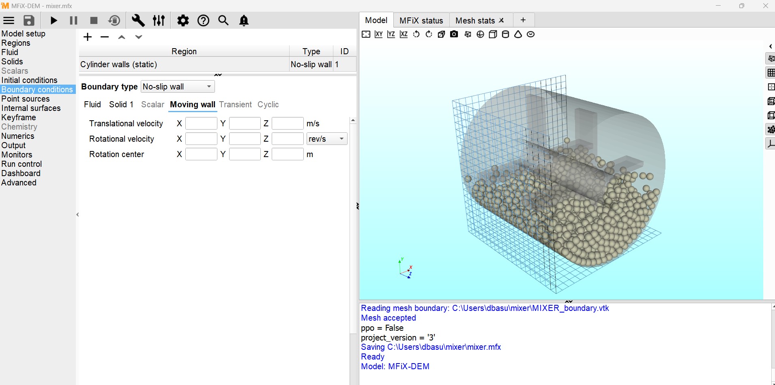The height and width of the screenshot is (385, 775).
Task: Toggle particles visibility in right sidebar
Action: [771, 130]
